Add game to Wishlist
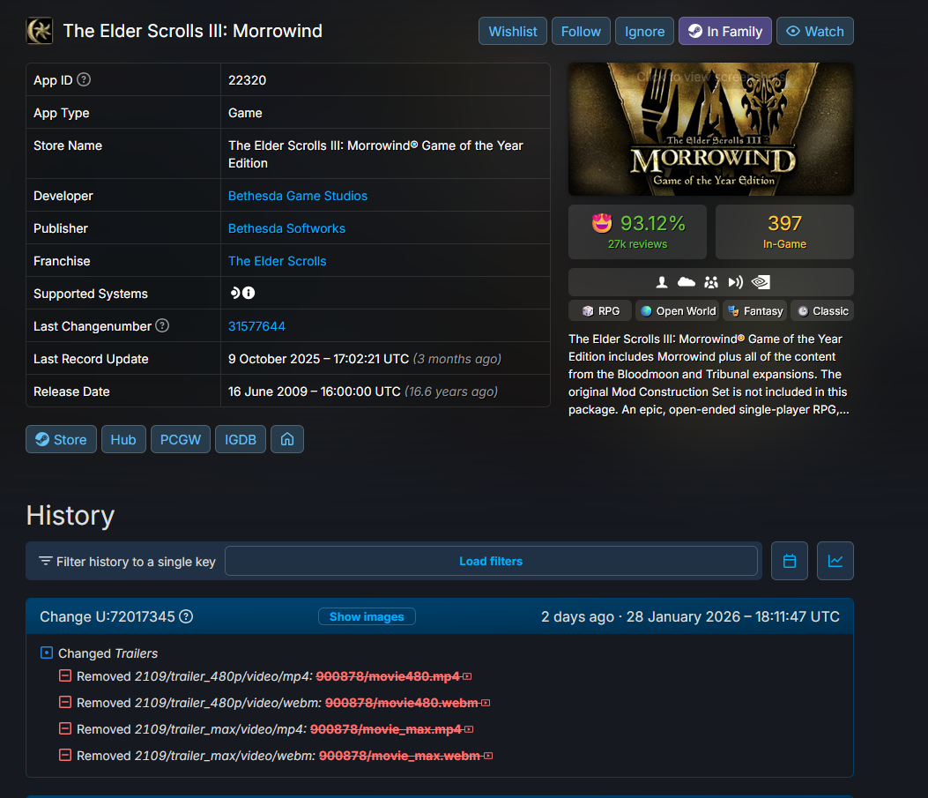Viewport: 928px width, 798px height. (x=513, y=32)
